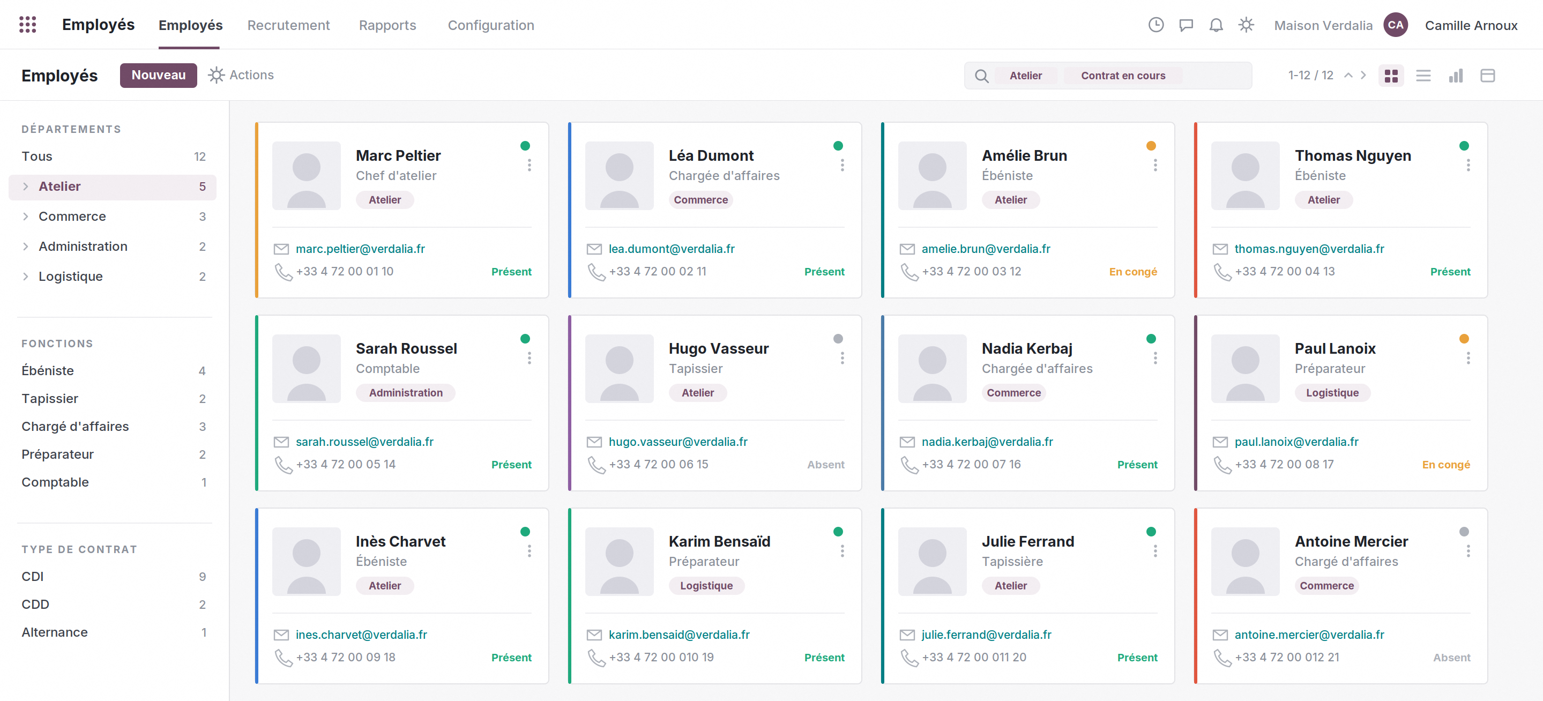
Task: Expand the Commerce department
Action: click(x=26, y=217)
